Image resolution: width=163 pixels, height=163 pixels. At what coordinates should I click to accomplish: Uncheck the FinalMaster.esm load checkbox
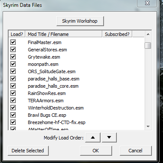tap(13, 42)
